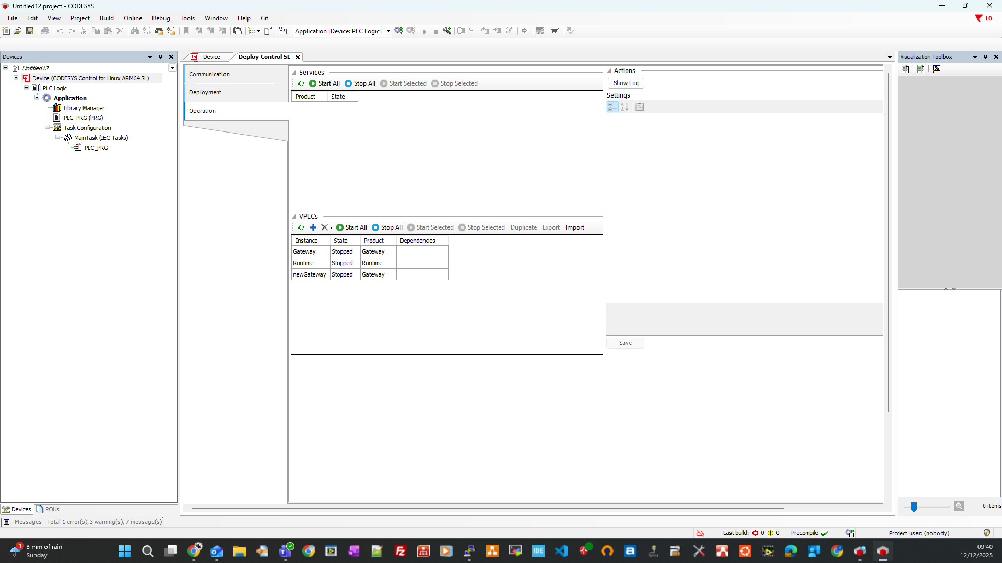1002x563 pixels.
Task: Click the Visualization Toolbox zoom slider
Action: 914,507
